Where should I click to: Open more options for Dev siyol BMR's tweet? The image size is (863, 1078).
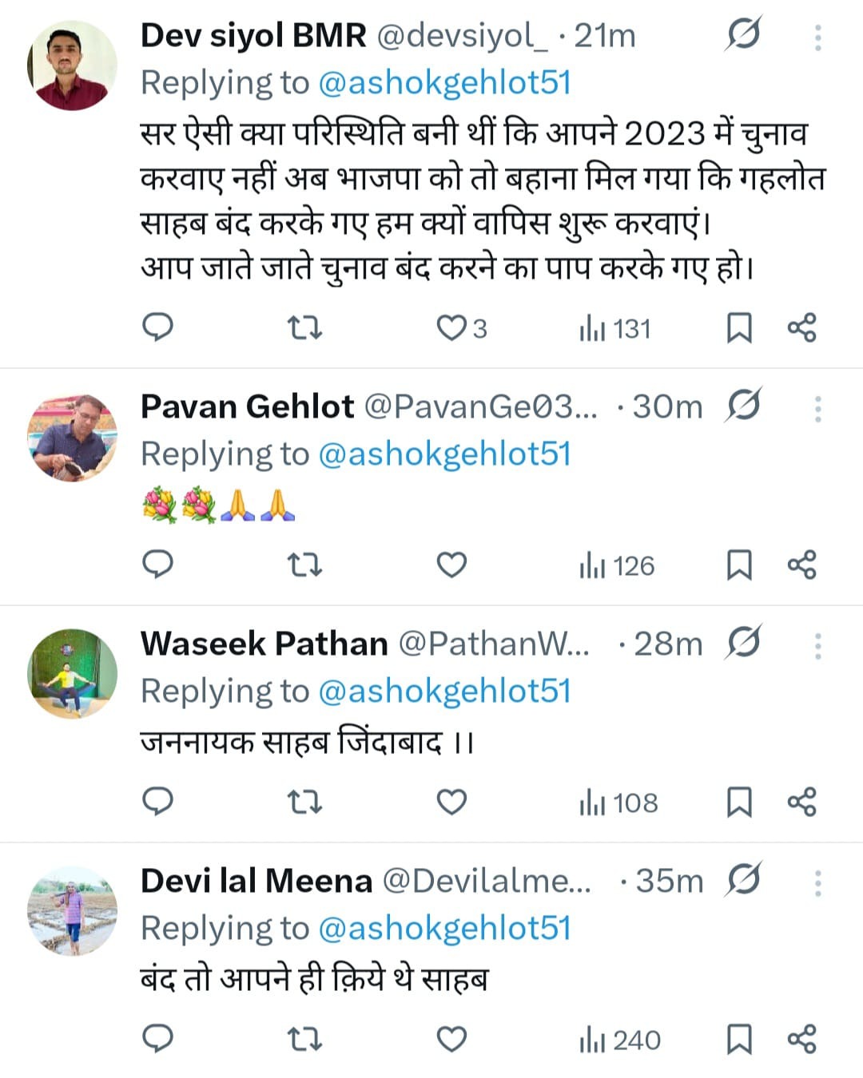(817, 37)
